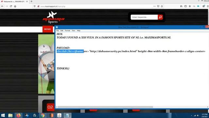Open Firefox home page
This screenshot has width=209, height=118.
(x=15, y=6)
